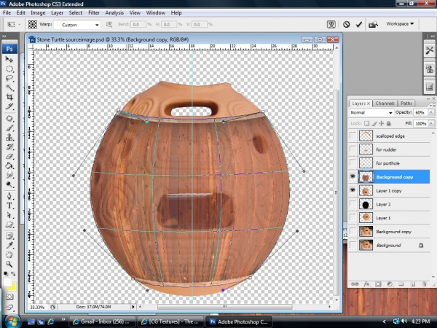Select the Notes tool
The image size is (437, 328).
(9, 236)
